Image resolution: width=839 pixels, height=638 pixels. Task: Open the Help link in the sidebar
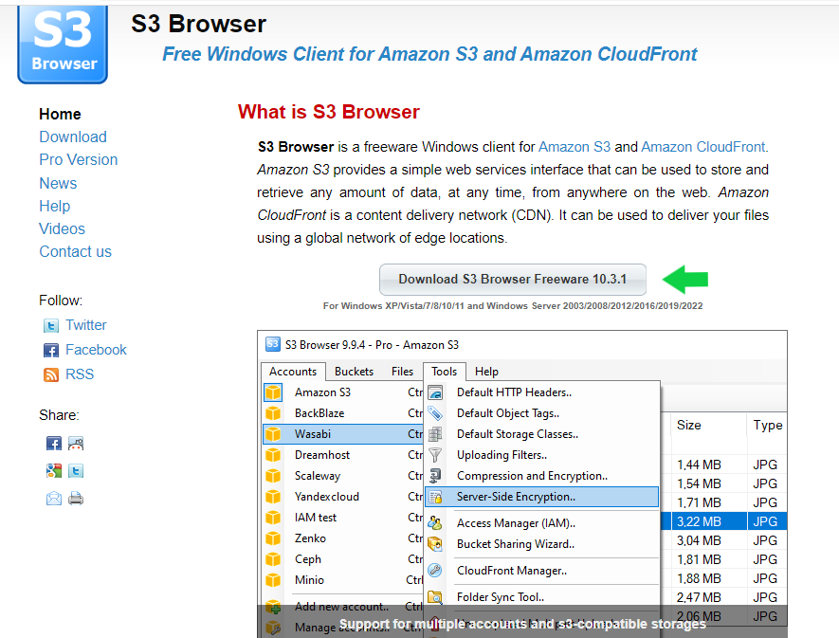[x=55, y=206]
